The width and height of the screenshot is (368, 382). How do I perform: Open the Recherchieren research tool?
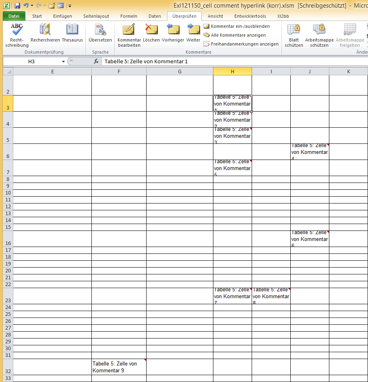tap(45, 35)
